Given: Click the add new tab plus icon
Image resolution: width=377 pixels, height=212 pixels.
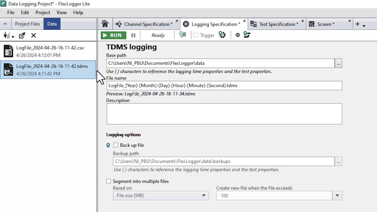Looking at the screenshot, I should (x=357, y=24).
